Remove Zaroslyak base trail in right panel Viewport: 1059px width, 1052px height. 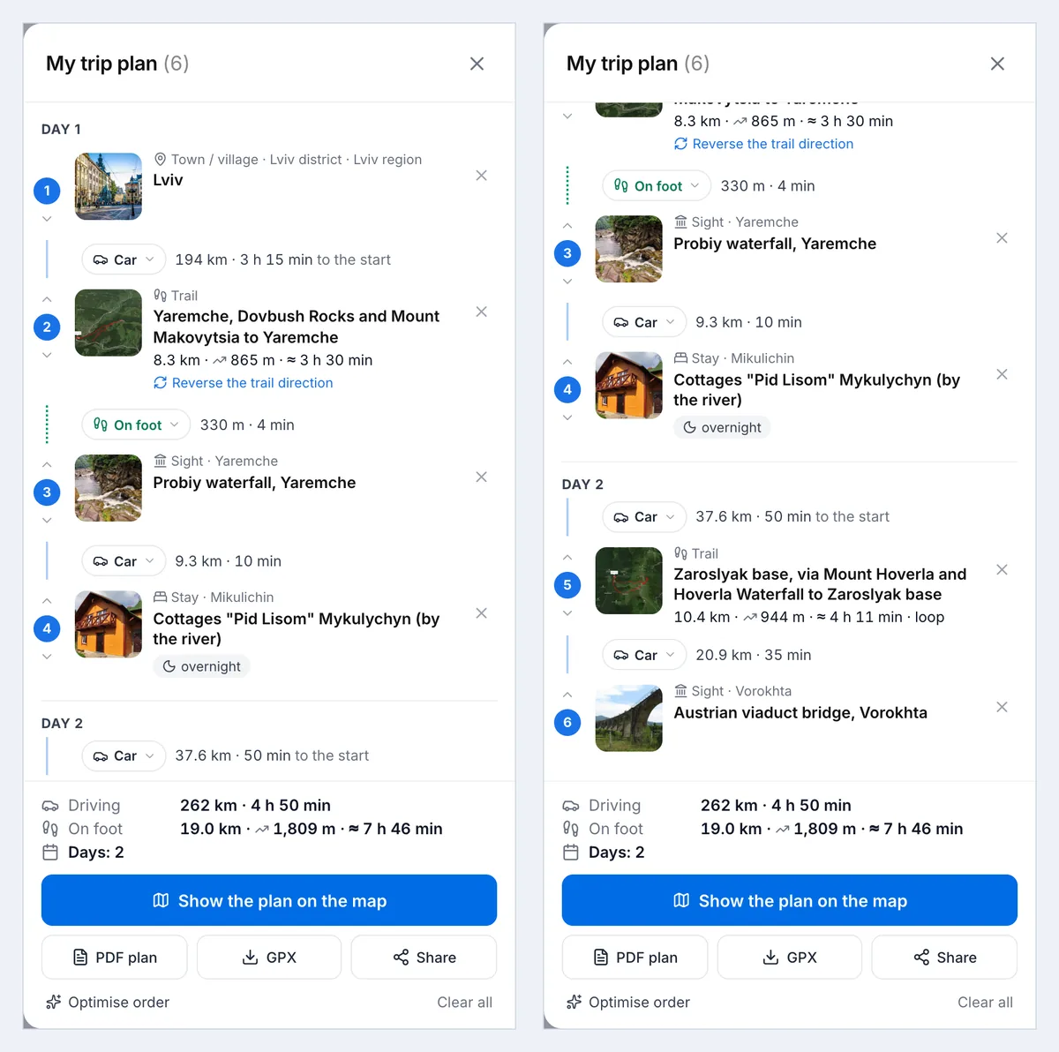(x=1002, y=569)
